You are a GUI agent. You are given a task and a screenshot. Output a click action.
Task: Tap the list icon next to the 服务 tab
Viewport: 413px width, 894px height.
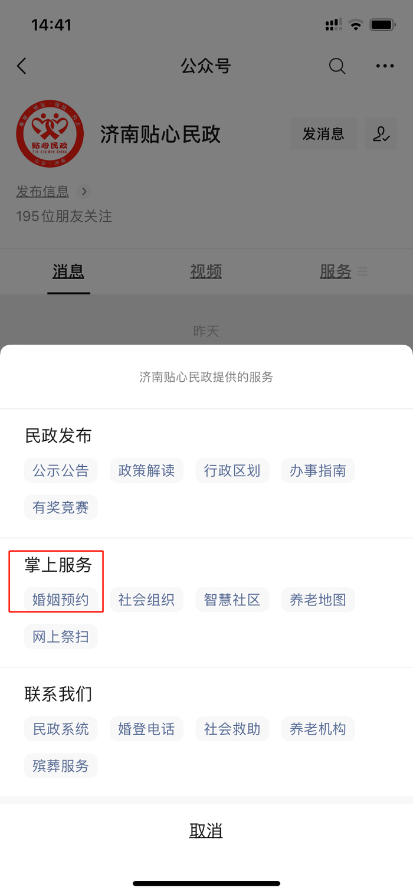tap(363, 271)
